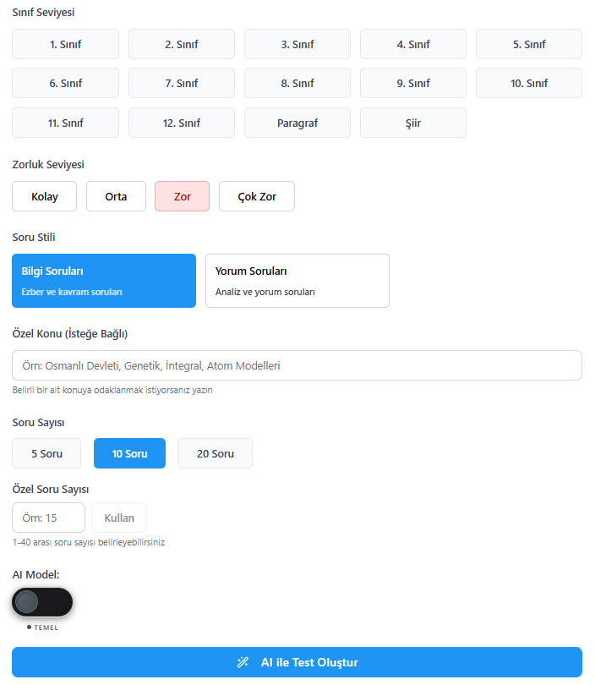The image size is (595, 685).
Task: Click the custom question count input
Action: tap(48, 518)
